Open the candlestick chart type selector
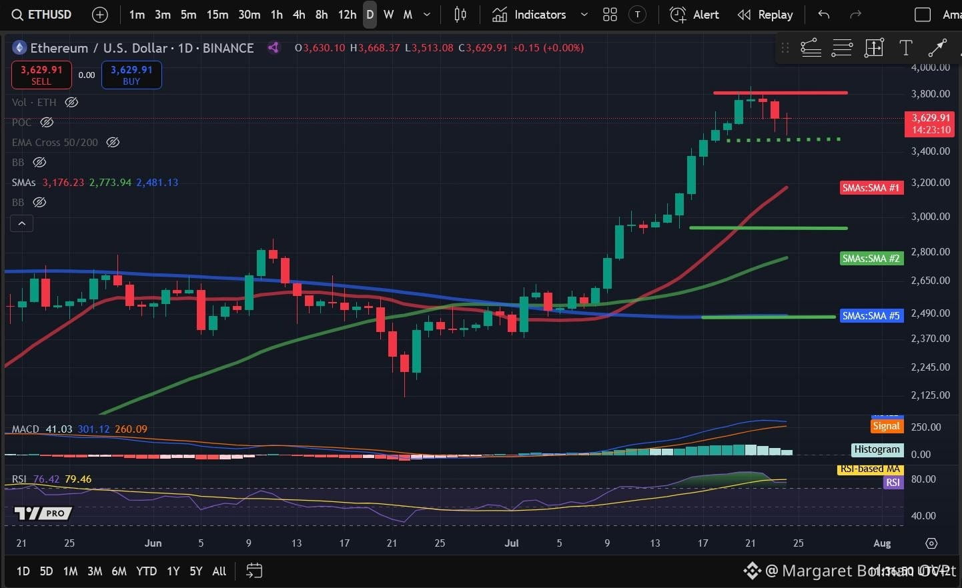Screen dimensions: 962x588 460,15
